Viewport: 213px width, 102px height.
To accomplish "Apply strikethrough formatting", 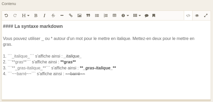I will [x=53, y=16].
